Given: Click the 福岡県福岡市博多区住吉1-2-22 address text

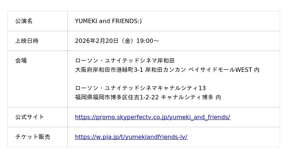Looking at the screenshot, I should click(117, 98).
